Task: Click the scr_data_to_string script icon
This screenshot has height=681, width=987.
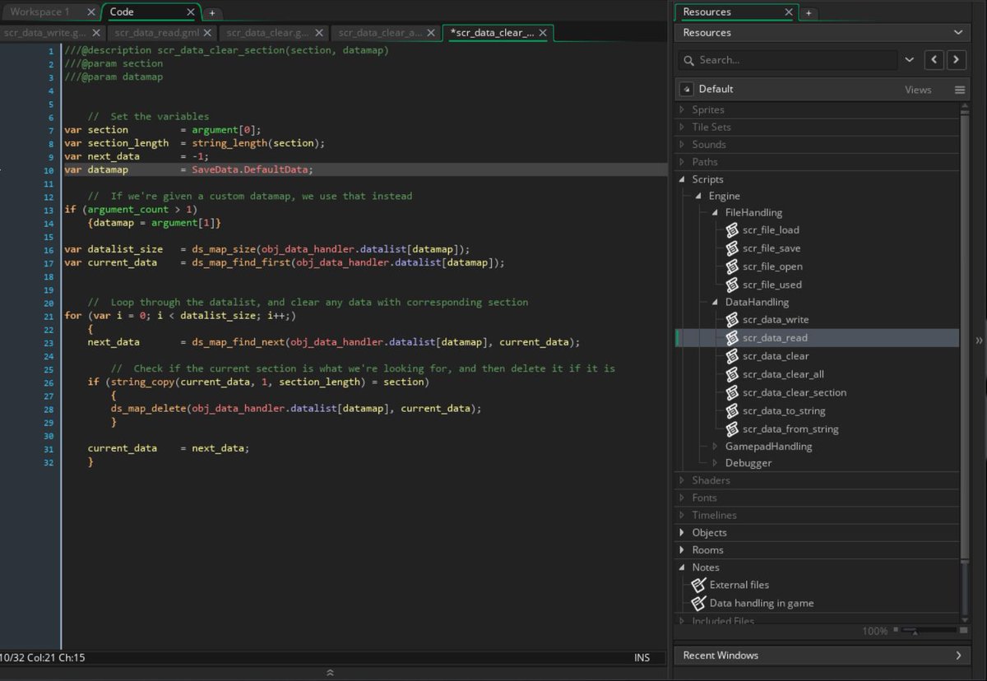Action: (732, 411)
